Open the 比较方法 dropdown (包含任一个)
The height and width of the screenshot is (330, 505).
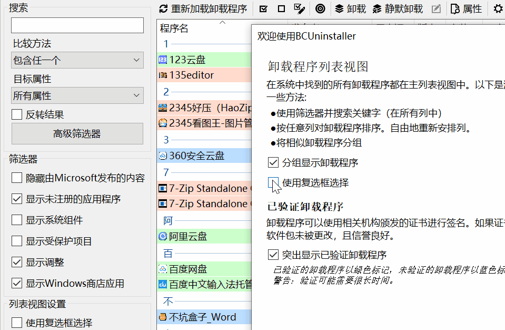coord(77,60)
